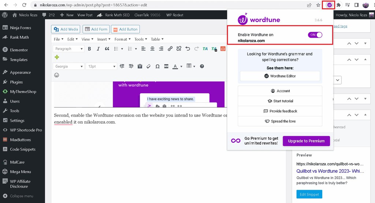Click View Post in admin bar

85,15
